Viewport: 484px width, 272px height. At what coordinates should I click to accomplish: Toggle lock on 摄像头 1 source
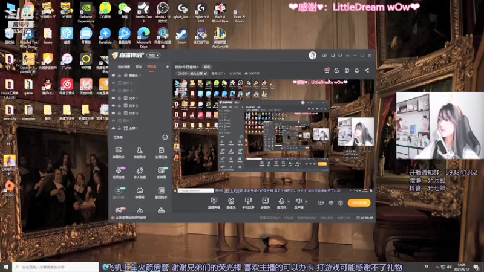[x=119, y=75]
